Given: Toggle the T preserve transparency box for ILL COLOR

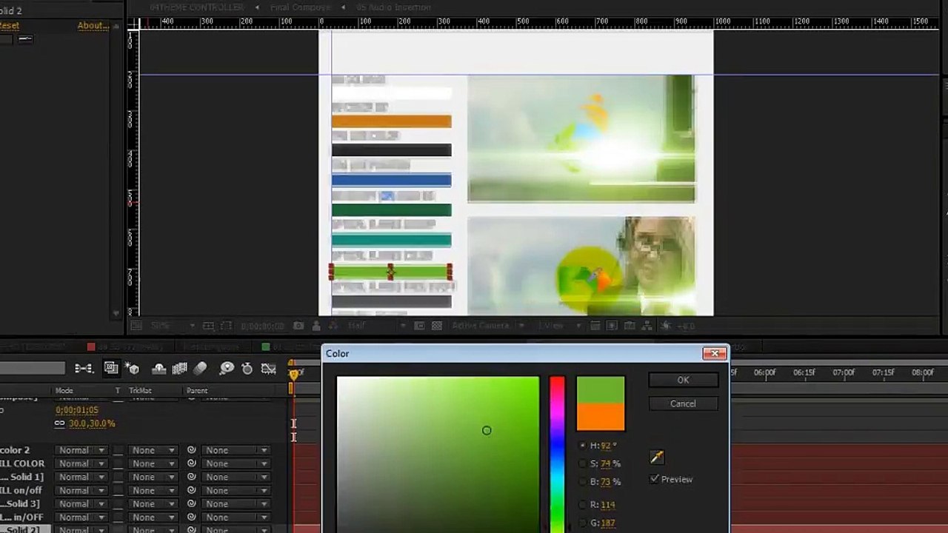Looking at the screenshot, I should pyautogui.click(x=118, y=463).
